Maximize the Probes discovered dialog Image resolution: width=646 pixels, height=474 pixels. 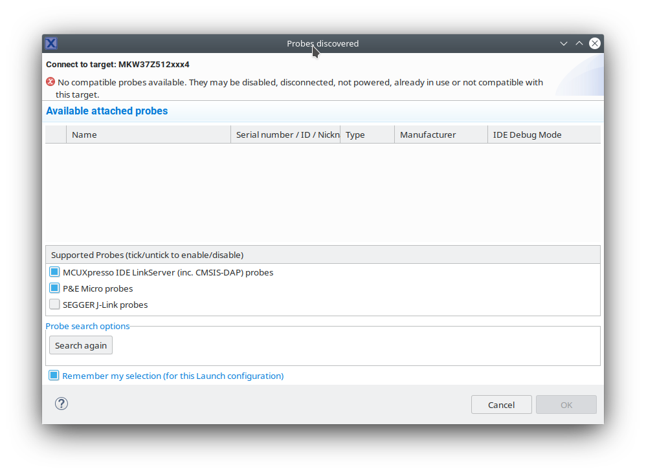(579, 43)
